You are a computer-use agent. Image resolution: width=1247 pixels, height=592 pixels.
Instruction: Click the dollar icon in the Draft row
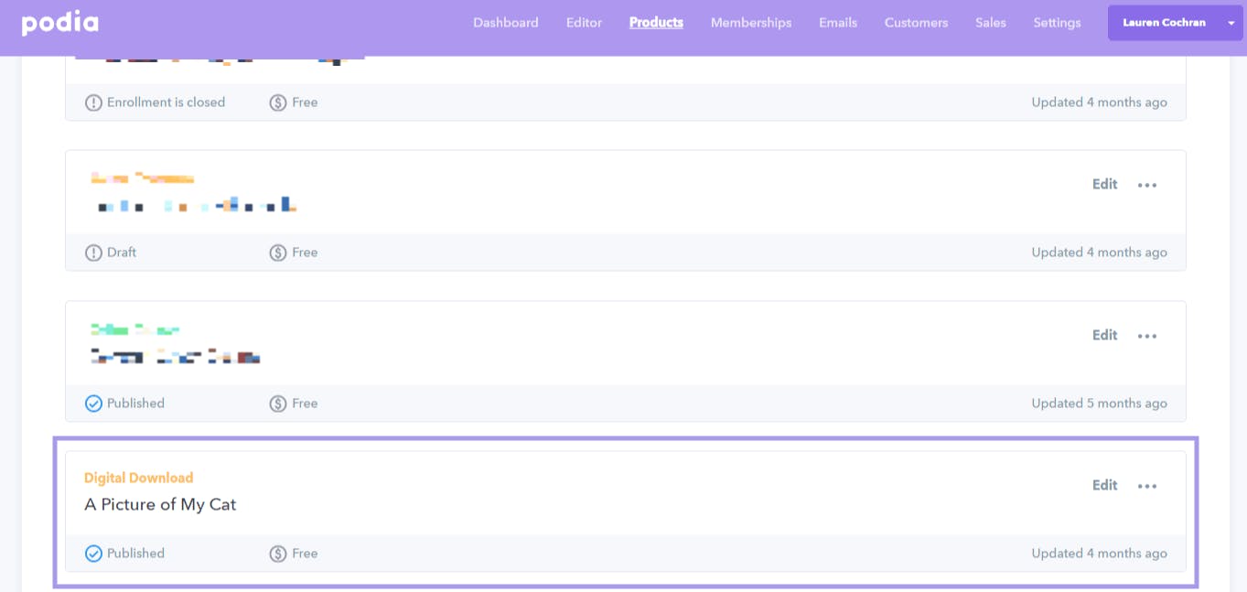point(278,253)
